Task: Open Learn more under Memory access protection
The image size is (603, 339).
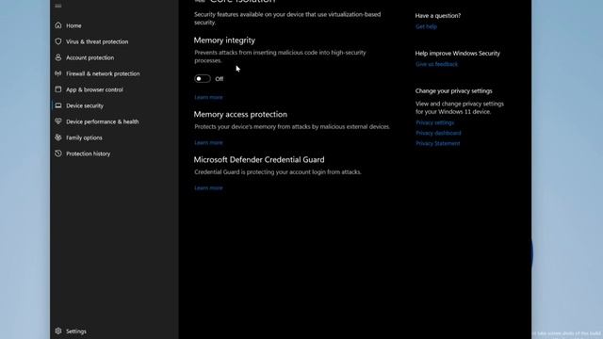Action: click(x=208, y=142)
